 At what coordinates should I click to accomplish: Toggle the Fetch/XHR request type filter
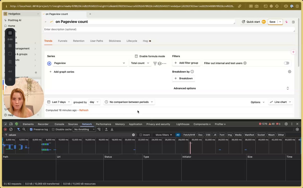[x=189, y=135]
